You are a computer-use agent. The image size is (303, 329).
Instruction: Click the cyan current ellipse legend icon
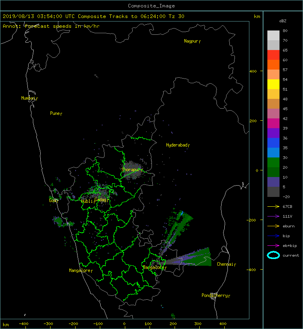(x=273, y=255)
